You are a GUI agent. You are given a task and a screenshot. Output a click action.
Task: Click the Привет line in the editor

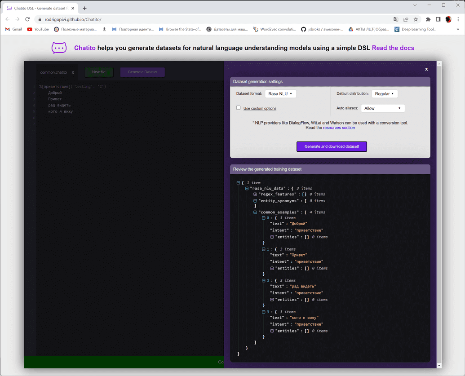click(x=55, y=99)
